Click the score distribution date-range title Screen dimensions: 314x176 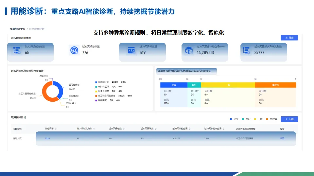(x=184, y=71)
